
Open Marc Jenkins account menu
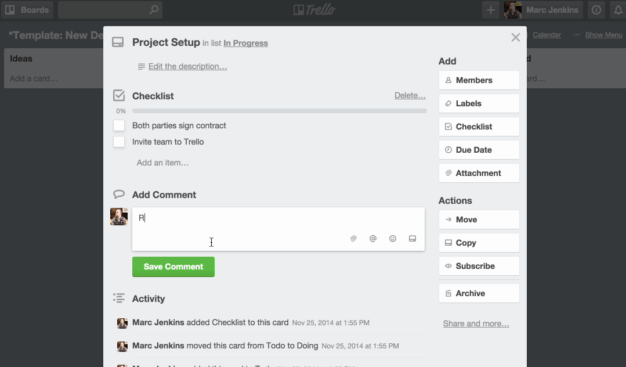click(x=544, y=10)
